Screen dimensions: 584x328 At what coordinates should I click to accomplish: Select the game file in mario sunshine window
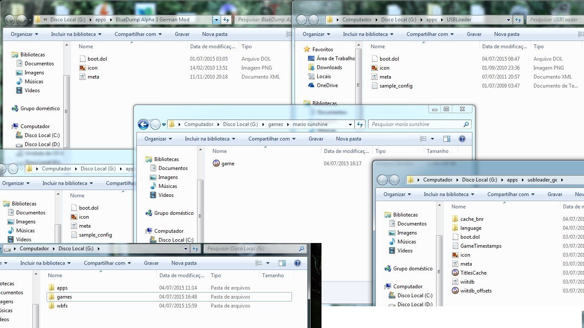224,164
